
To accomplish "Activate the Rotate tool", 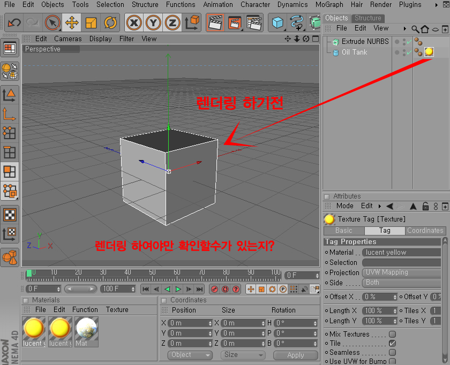I will point(110,22).
